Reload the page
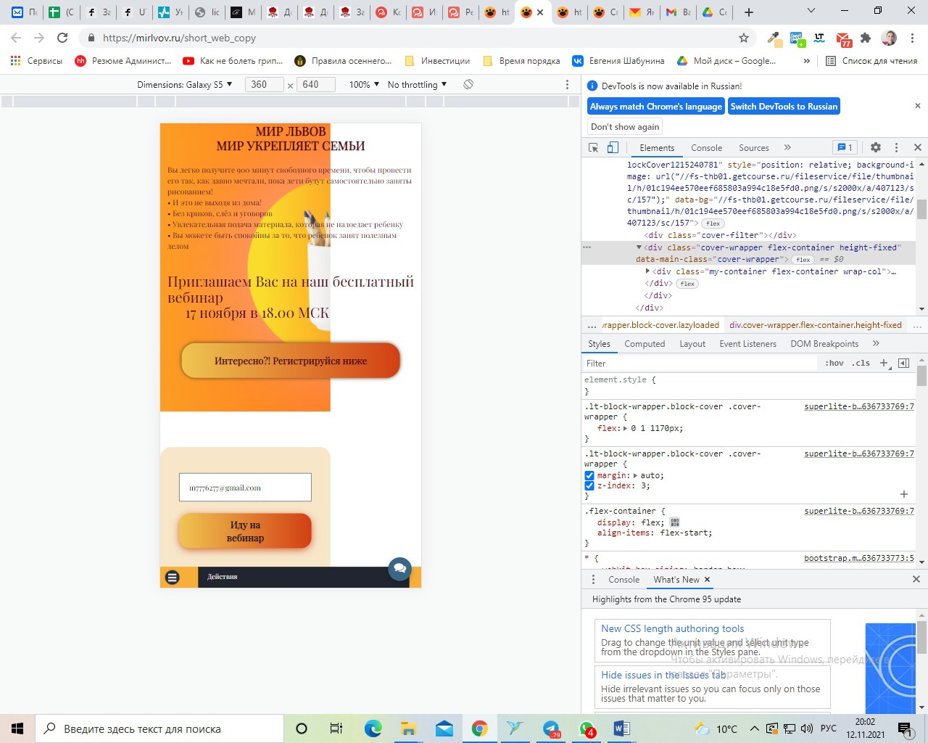 pos(62,38)
